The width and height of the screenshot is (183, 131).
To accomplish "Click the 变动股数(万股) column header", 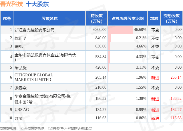I will click(172, 19).
